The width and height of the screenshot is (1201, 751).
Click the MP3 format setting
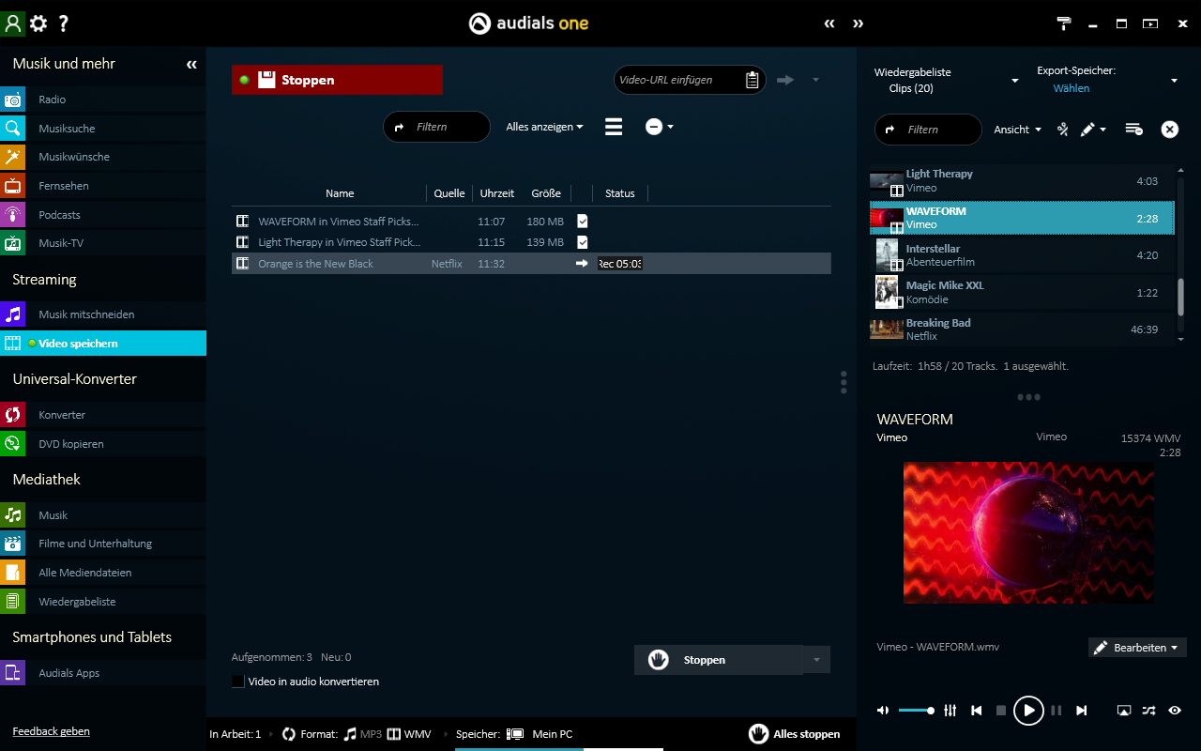[x=362, y=734]
